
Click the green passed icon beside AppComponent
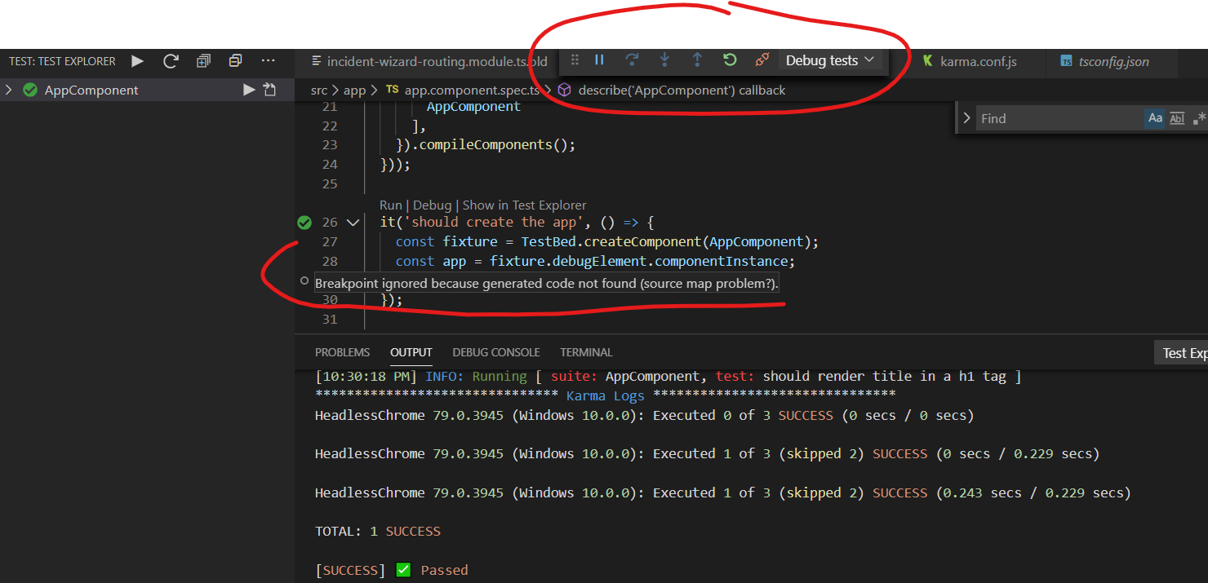30,90
